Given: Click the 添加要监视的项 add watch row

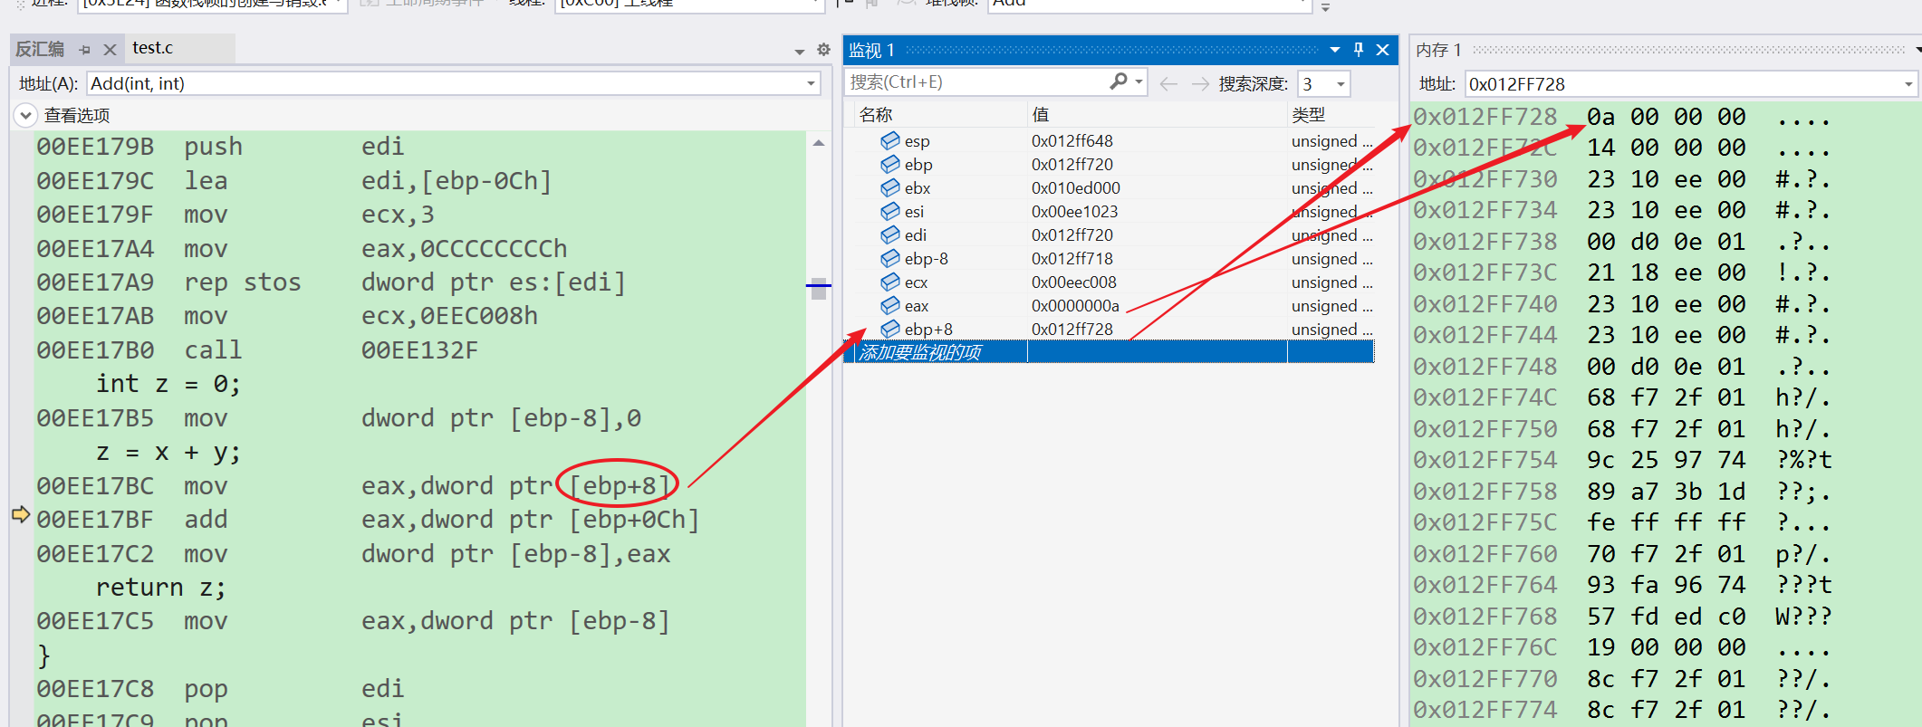Looking at the screenshot, I should pos(1110,351).
